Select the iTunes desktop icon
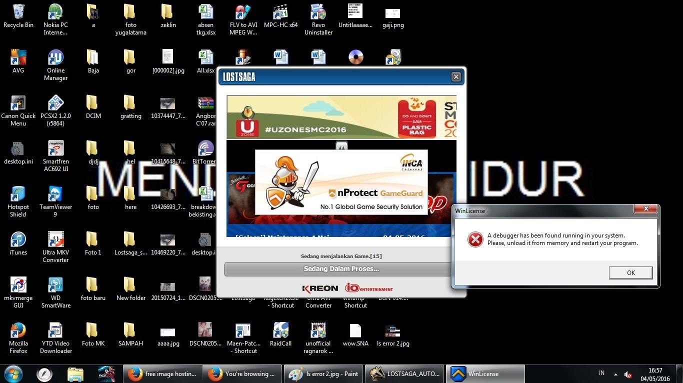 pos(18,243)
